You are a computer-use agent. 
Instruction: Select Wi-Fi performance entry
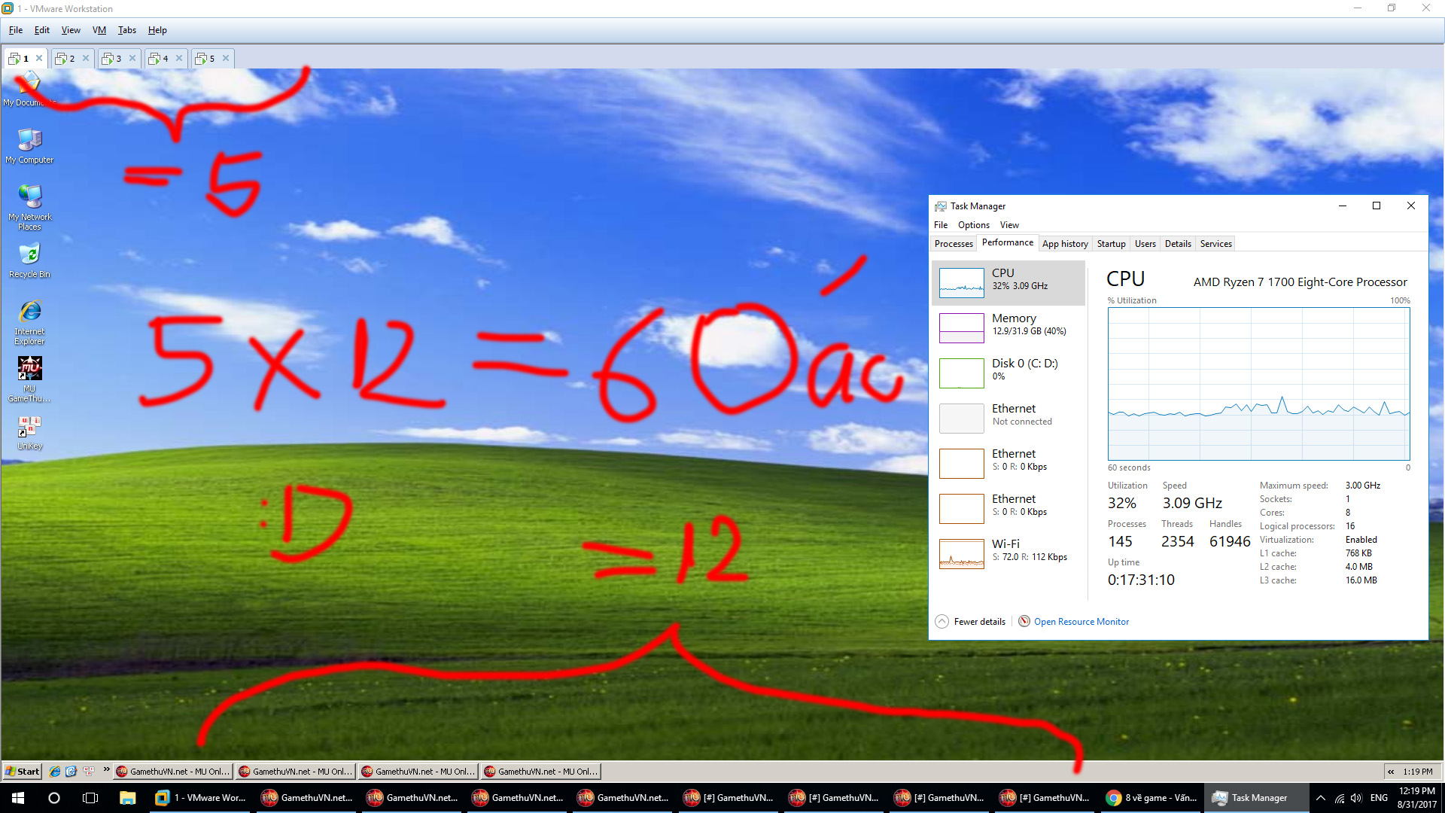click(1008, 550)
